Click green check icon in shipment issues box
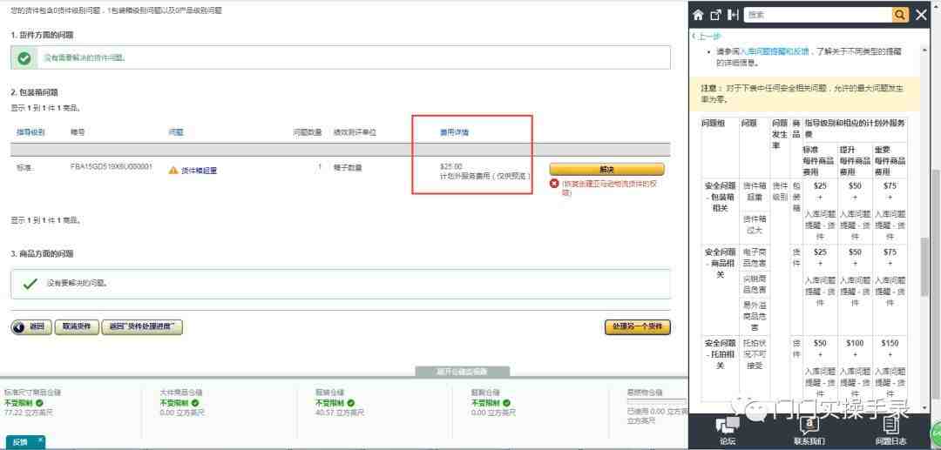Screen dimensions: 941x450 point(24,58)
